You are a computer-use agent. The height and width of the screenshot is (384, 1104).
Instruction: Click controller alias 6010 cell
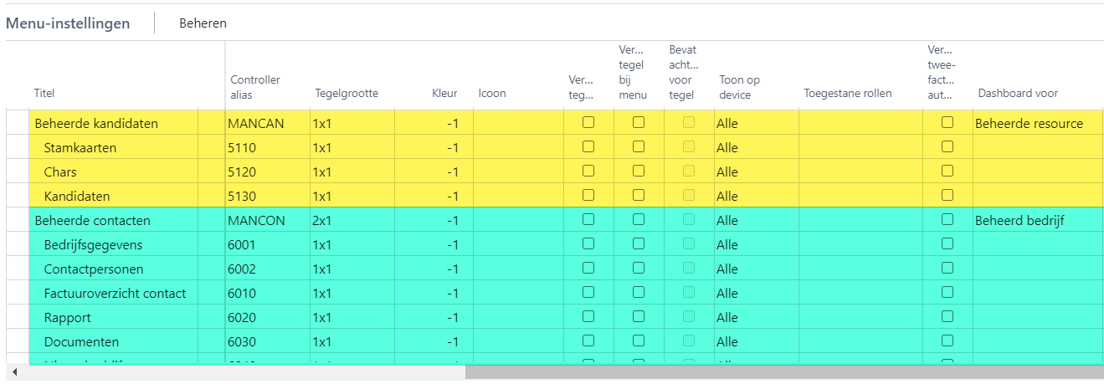(x=242, y=294)
